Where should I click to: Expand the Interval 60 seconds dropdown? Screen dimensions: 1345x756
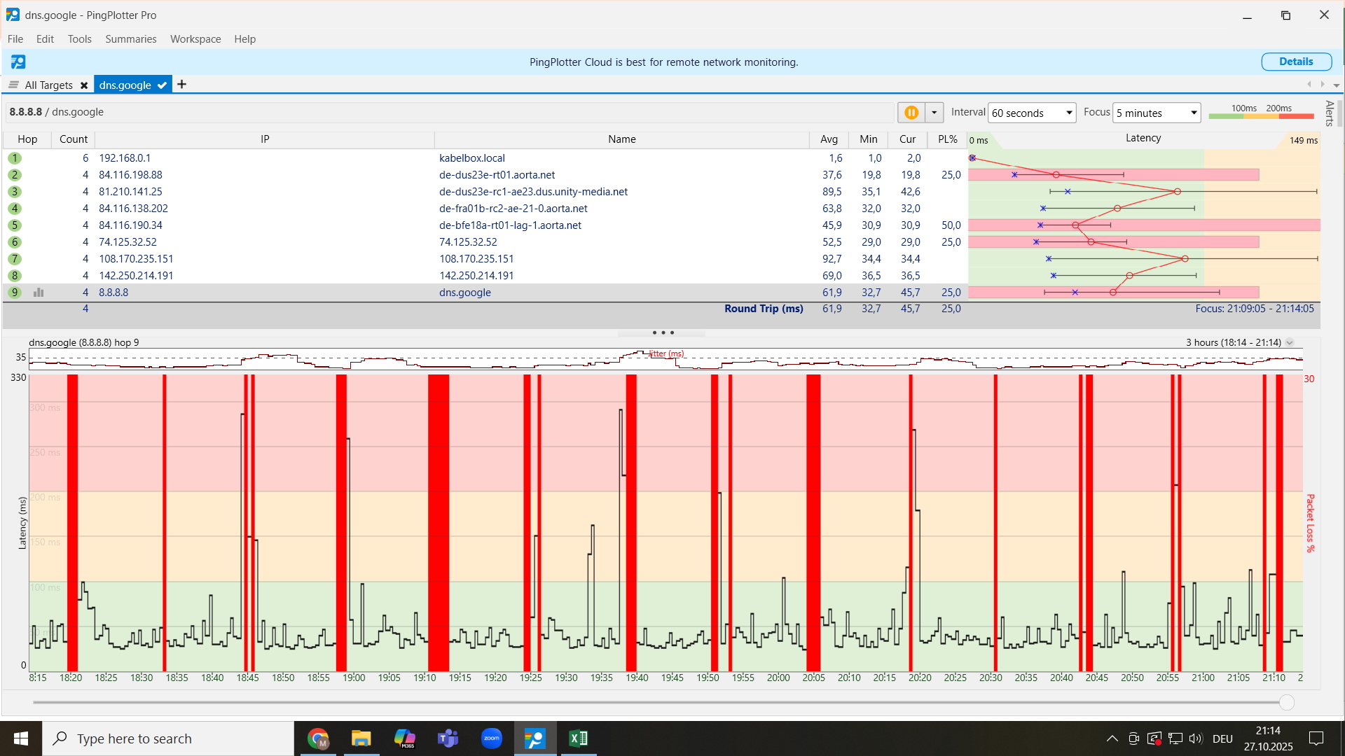(x=1069, y=113)
